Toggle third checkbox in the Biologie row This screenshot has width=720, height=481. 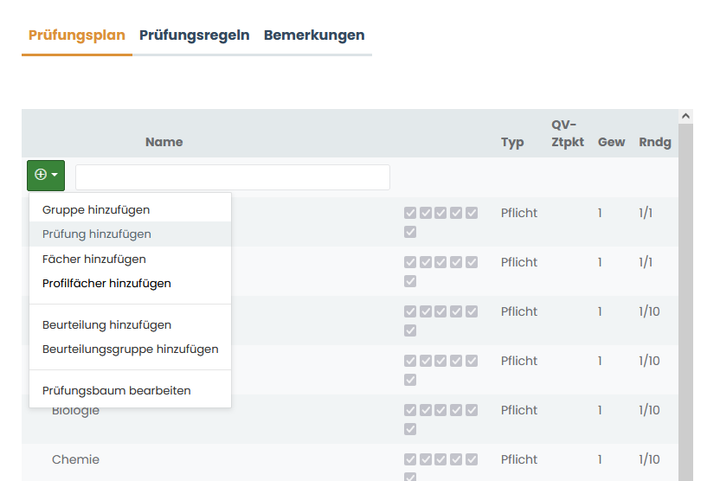pos(440,410)
